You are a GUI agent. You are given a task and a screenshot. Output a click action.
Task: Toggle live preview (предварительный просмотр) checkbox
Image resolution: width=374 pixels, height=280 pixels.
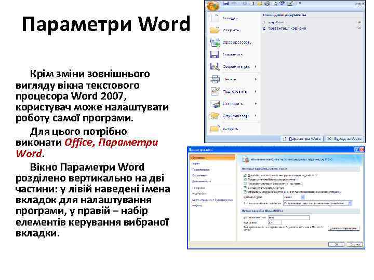pos(245,179)
